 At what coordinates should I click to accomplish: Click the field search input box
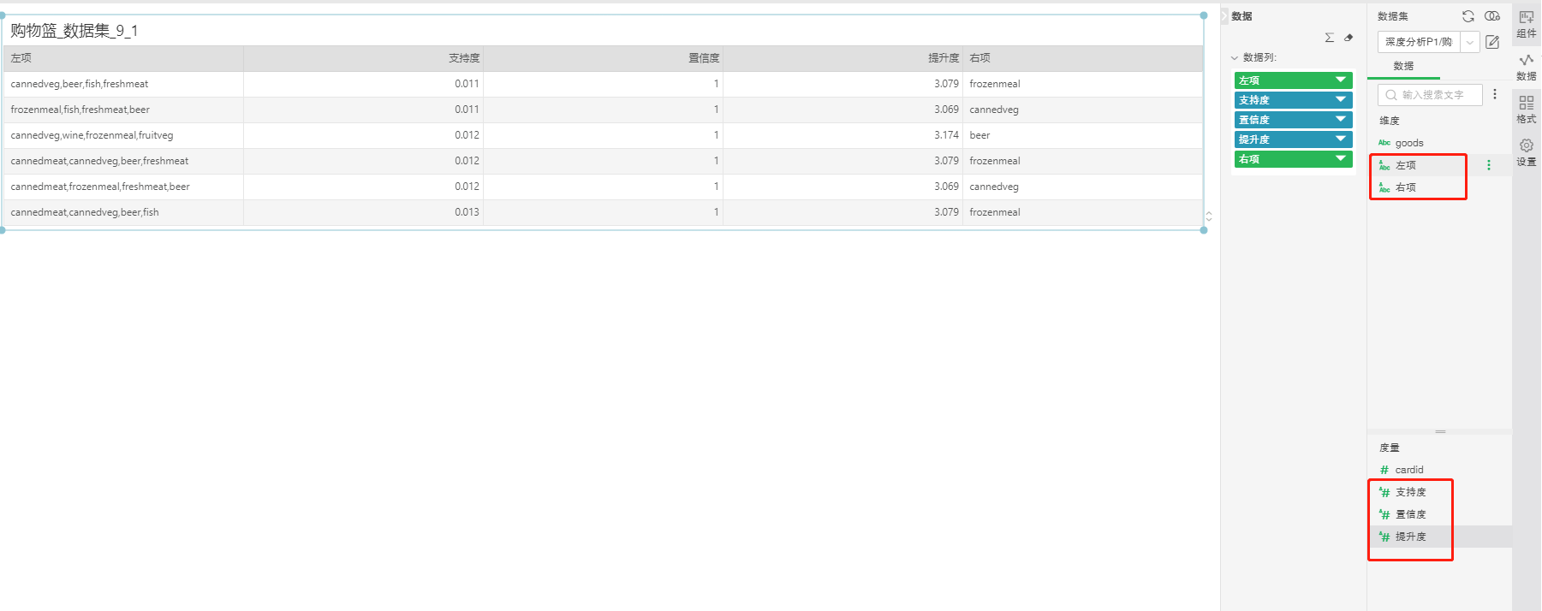[1432, 95]
